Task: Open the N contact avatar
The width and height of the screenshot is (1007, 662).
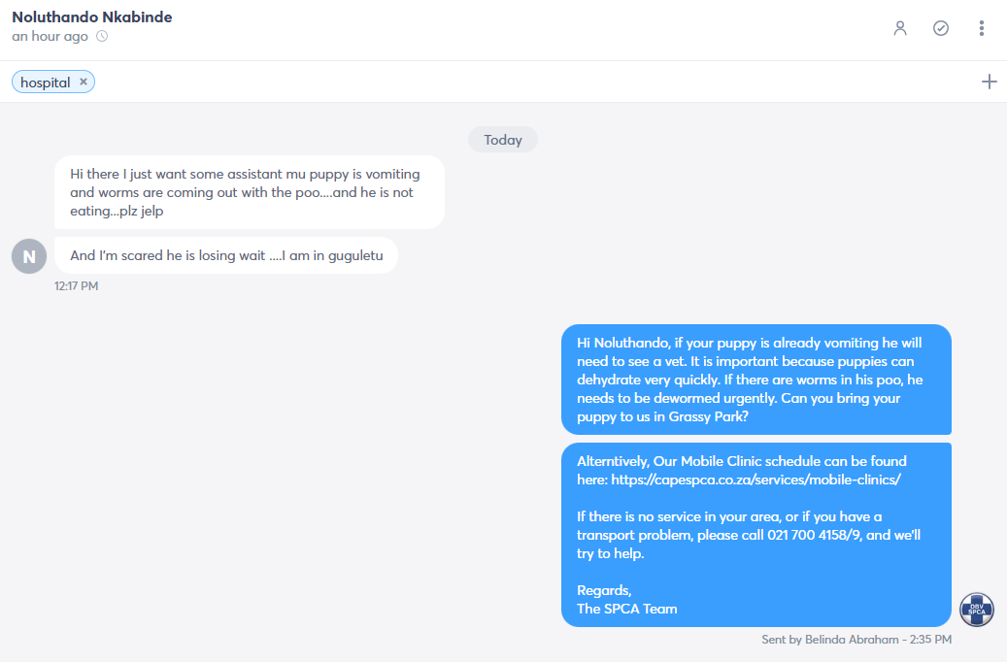Action: pos(29,256)
